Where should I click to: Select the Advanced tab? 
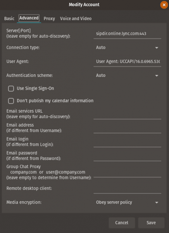[29, 18]
